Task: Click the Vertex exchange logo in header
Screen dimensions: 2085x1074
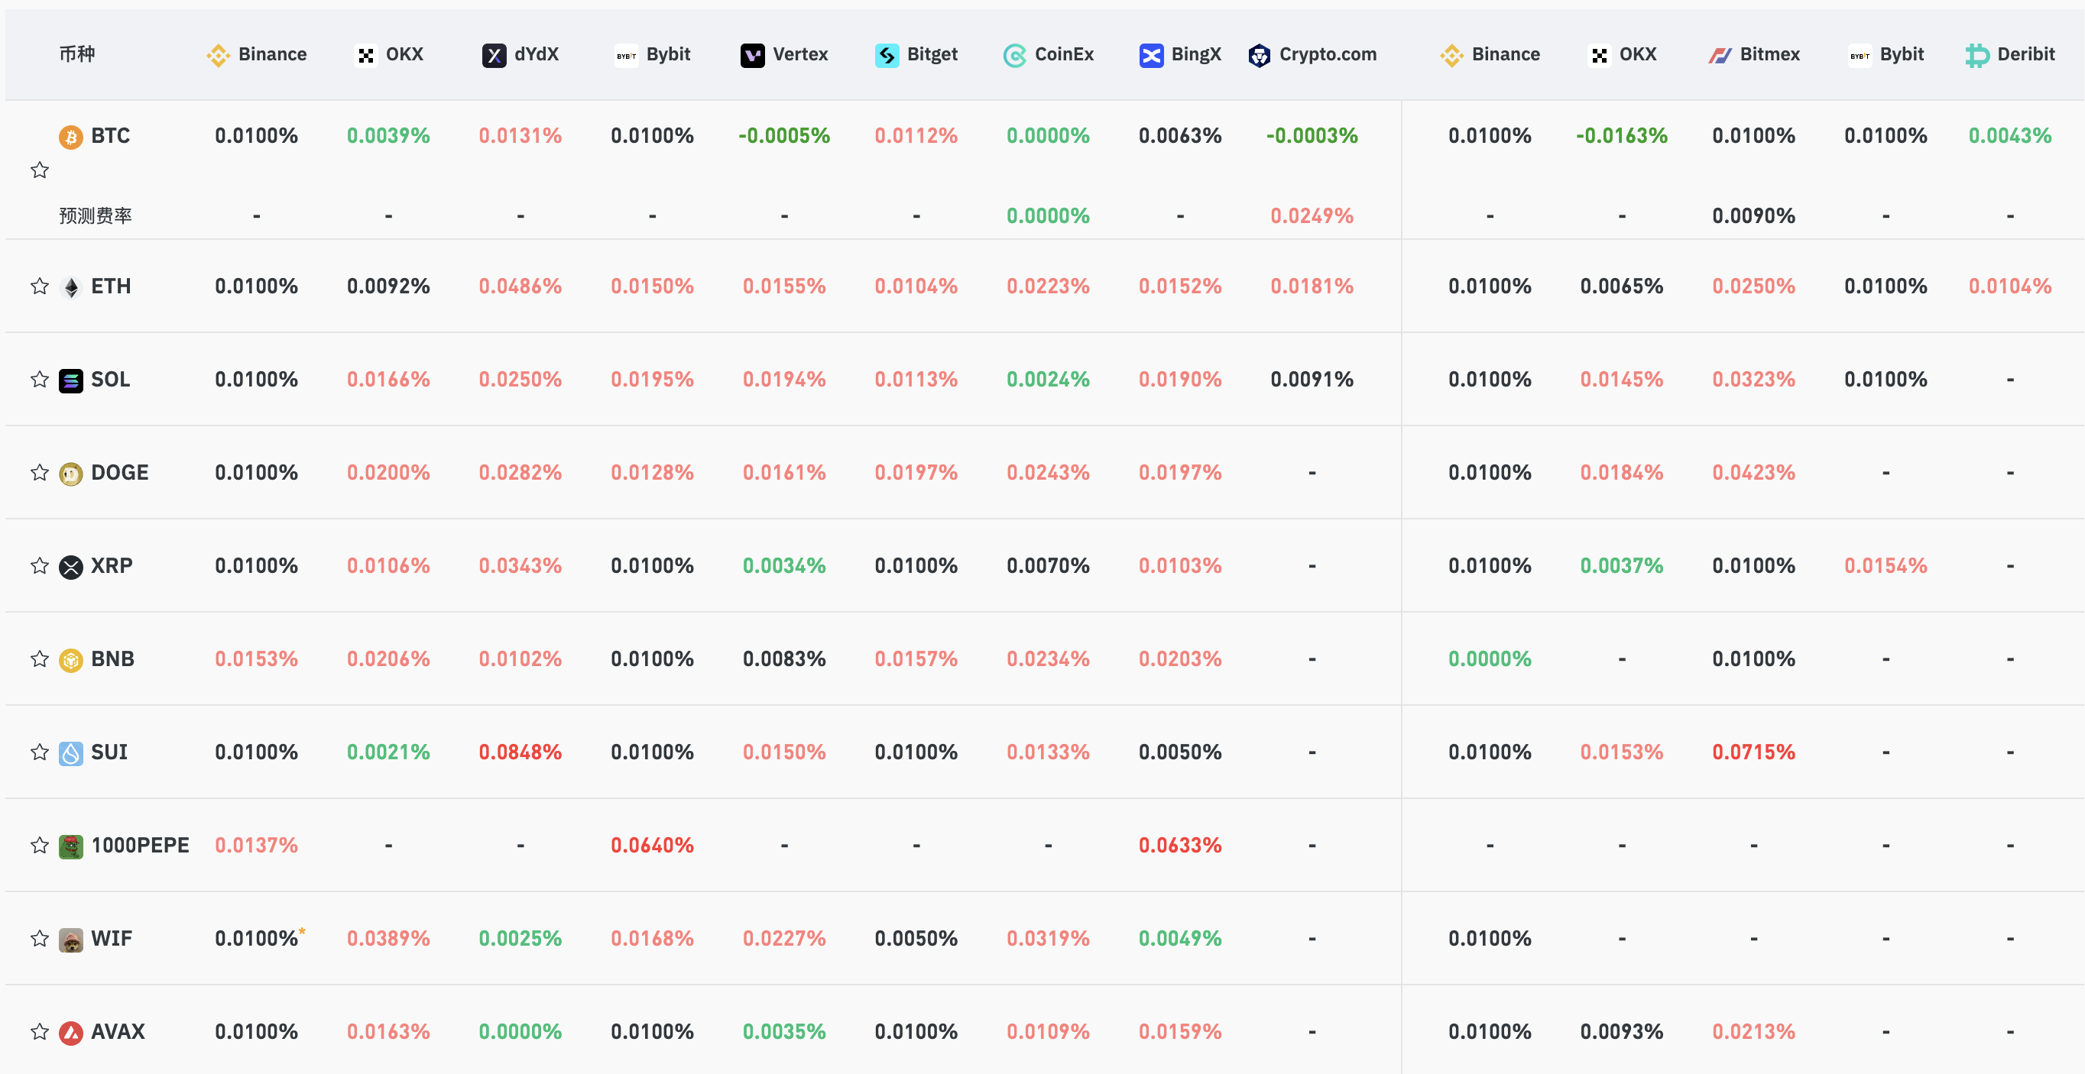Action: (x=752, y=55)
